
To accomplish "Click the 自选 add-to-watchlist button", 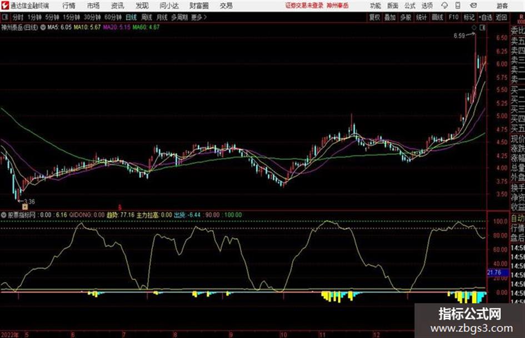I will coord(486,17).
